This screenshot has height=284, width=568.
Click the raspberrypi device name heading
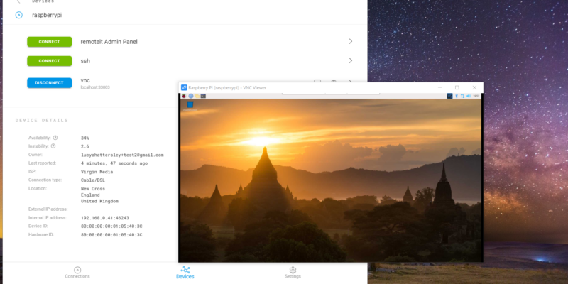pyautogui.click(x=47, y=15)
